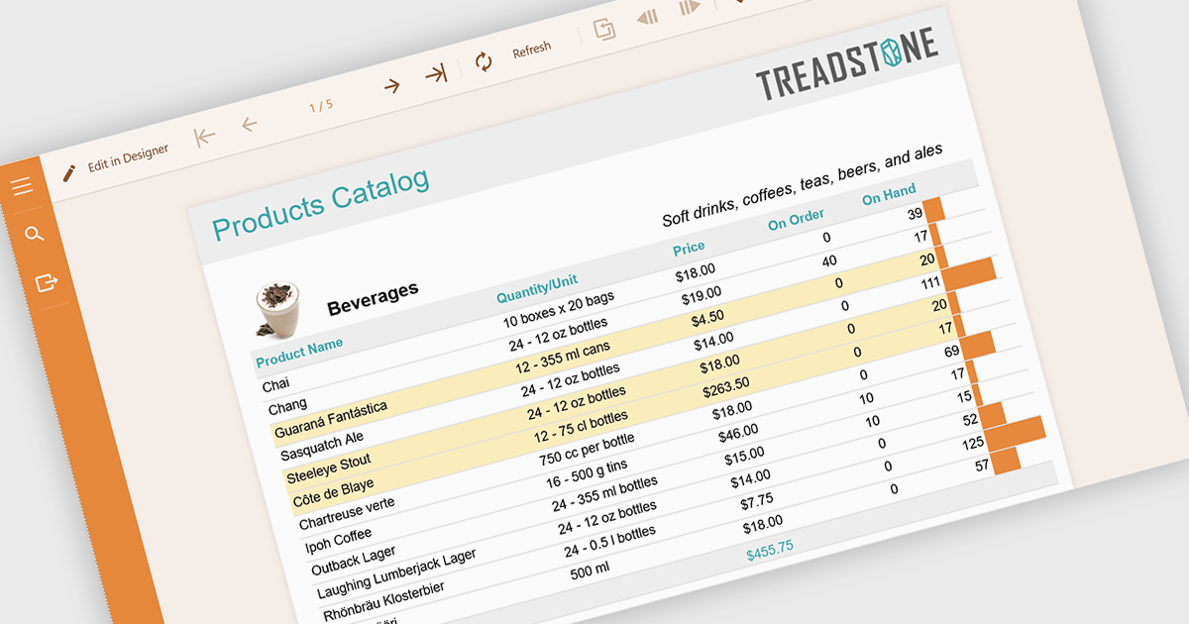Click the Treadstone logo
This screenshot has width=1189, height=624.
click(846, 65)
